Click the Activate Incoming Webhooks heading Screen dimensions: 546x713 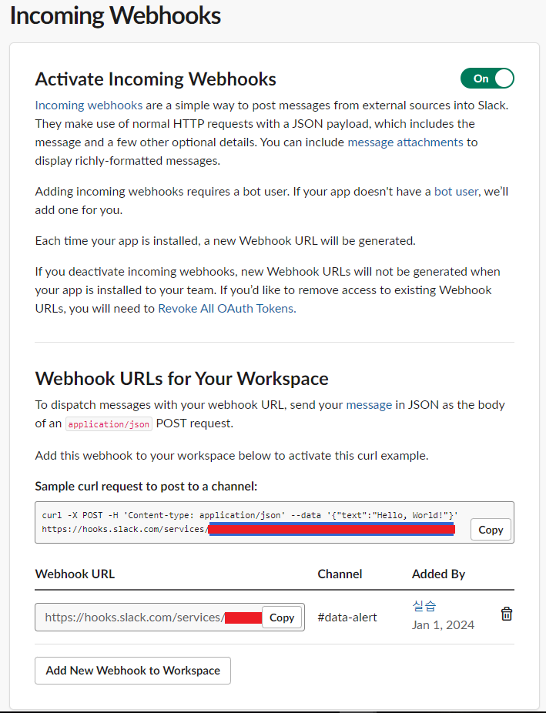click(156, 79)
